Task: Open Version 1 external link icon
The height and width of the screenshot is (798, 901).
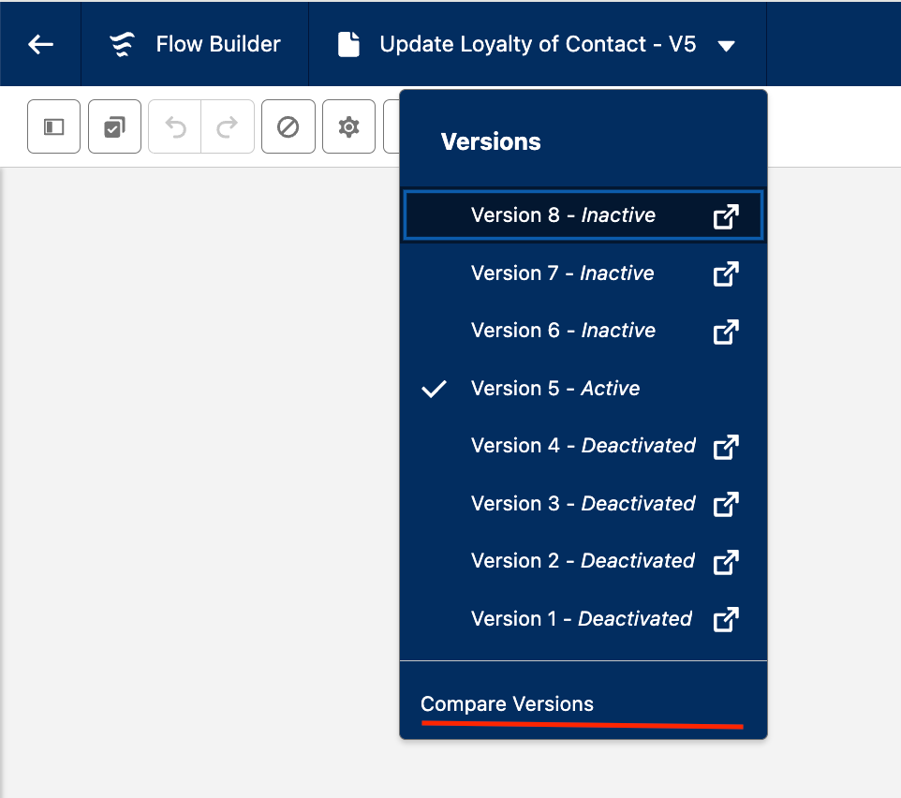Action: [x=726, y=619]
